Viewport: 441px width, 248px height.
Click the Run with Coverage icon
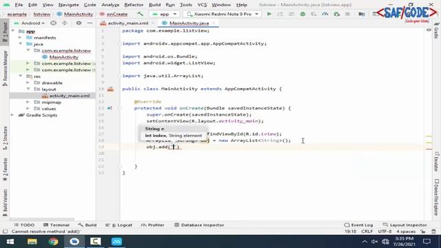coord(314,14)
